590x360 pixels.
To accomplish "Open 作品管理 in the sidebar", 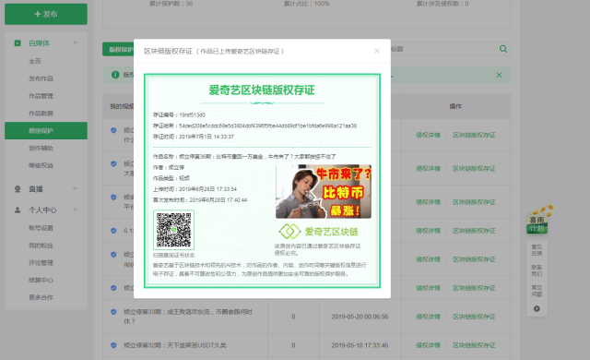I will [41, 96].
